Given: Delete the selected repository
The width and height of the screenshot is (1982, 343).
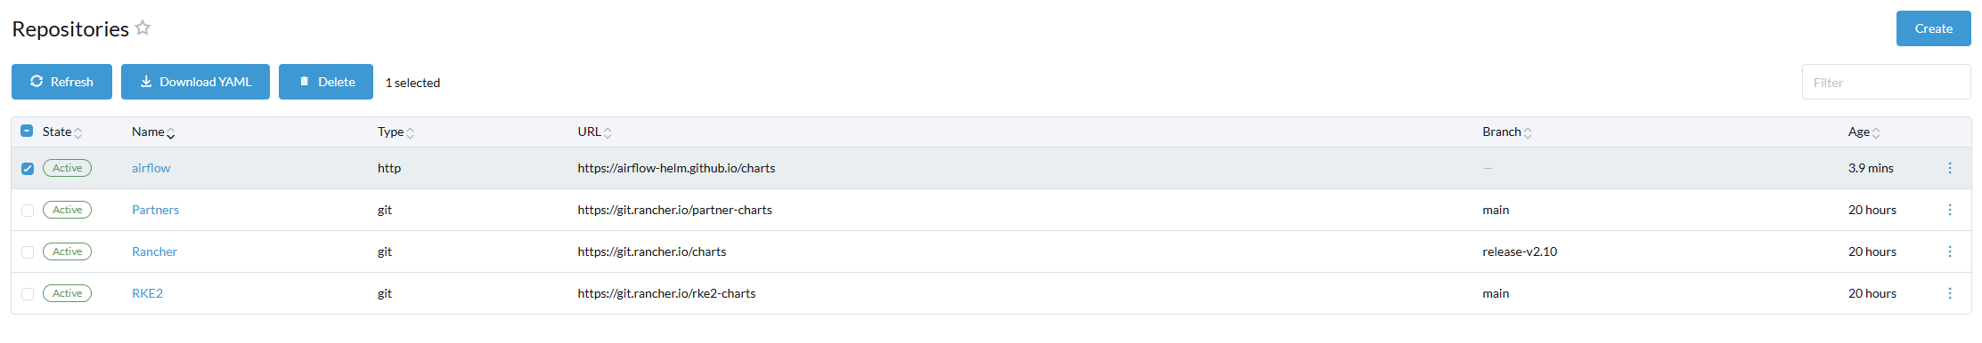Looking at the screenshot, I should click(326, 82).
